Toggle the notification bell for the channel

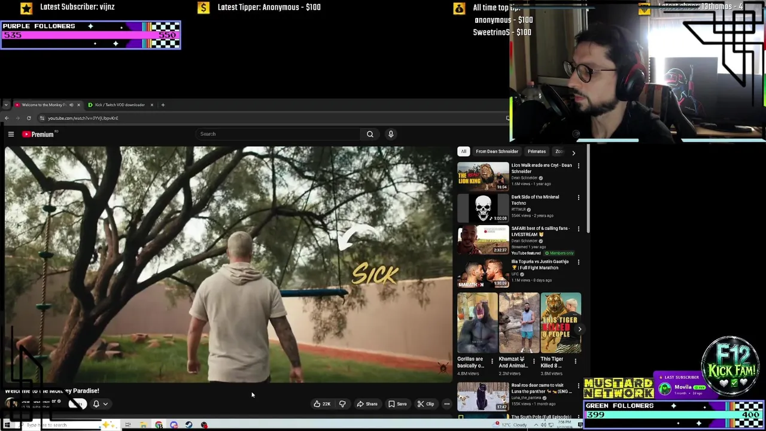[x=96, y=404]
